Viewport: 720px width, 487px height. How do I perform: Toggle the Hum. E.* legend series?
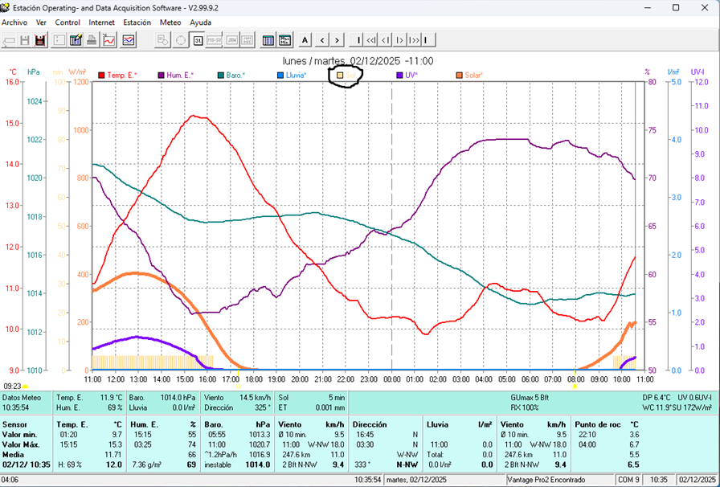pyautogui.click(x=179, y=75)
